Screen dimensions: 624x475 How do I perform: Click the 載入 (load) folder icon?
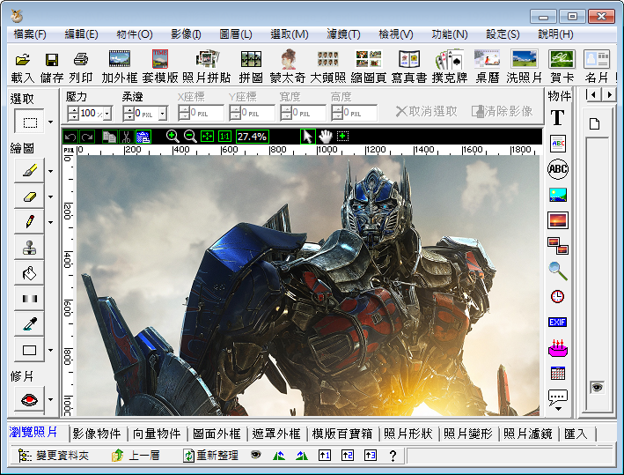[x=23, y=60]
